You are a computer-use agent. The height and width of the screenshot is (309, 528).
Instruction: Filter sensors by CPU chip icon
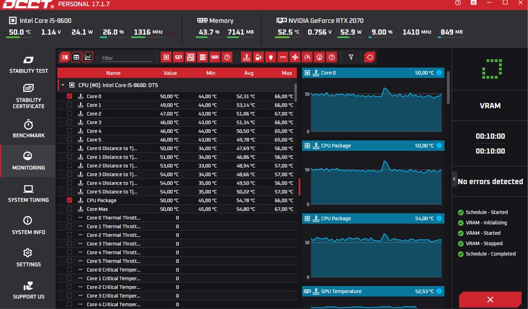pos(166,57)
